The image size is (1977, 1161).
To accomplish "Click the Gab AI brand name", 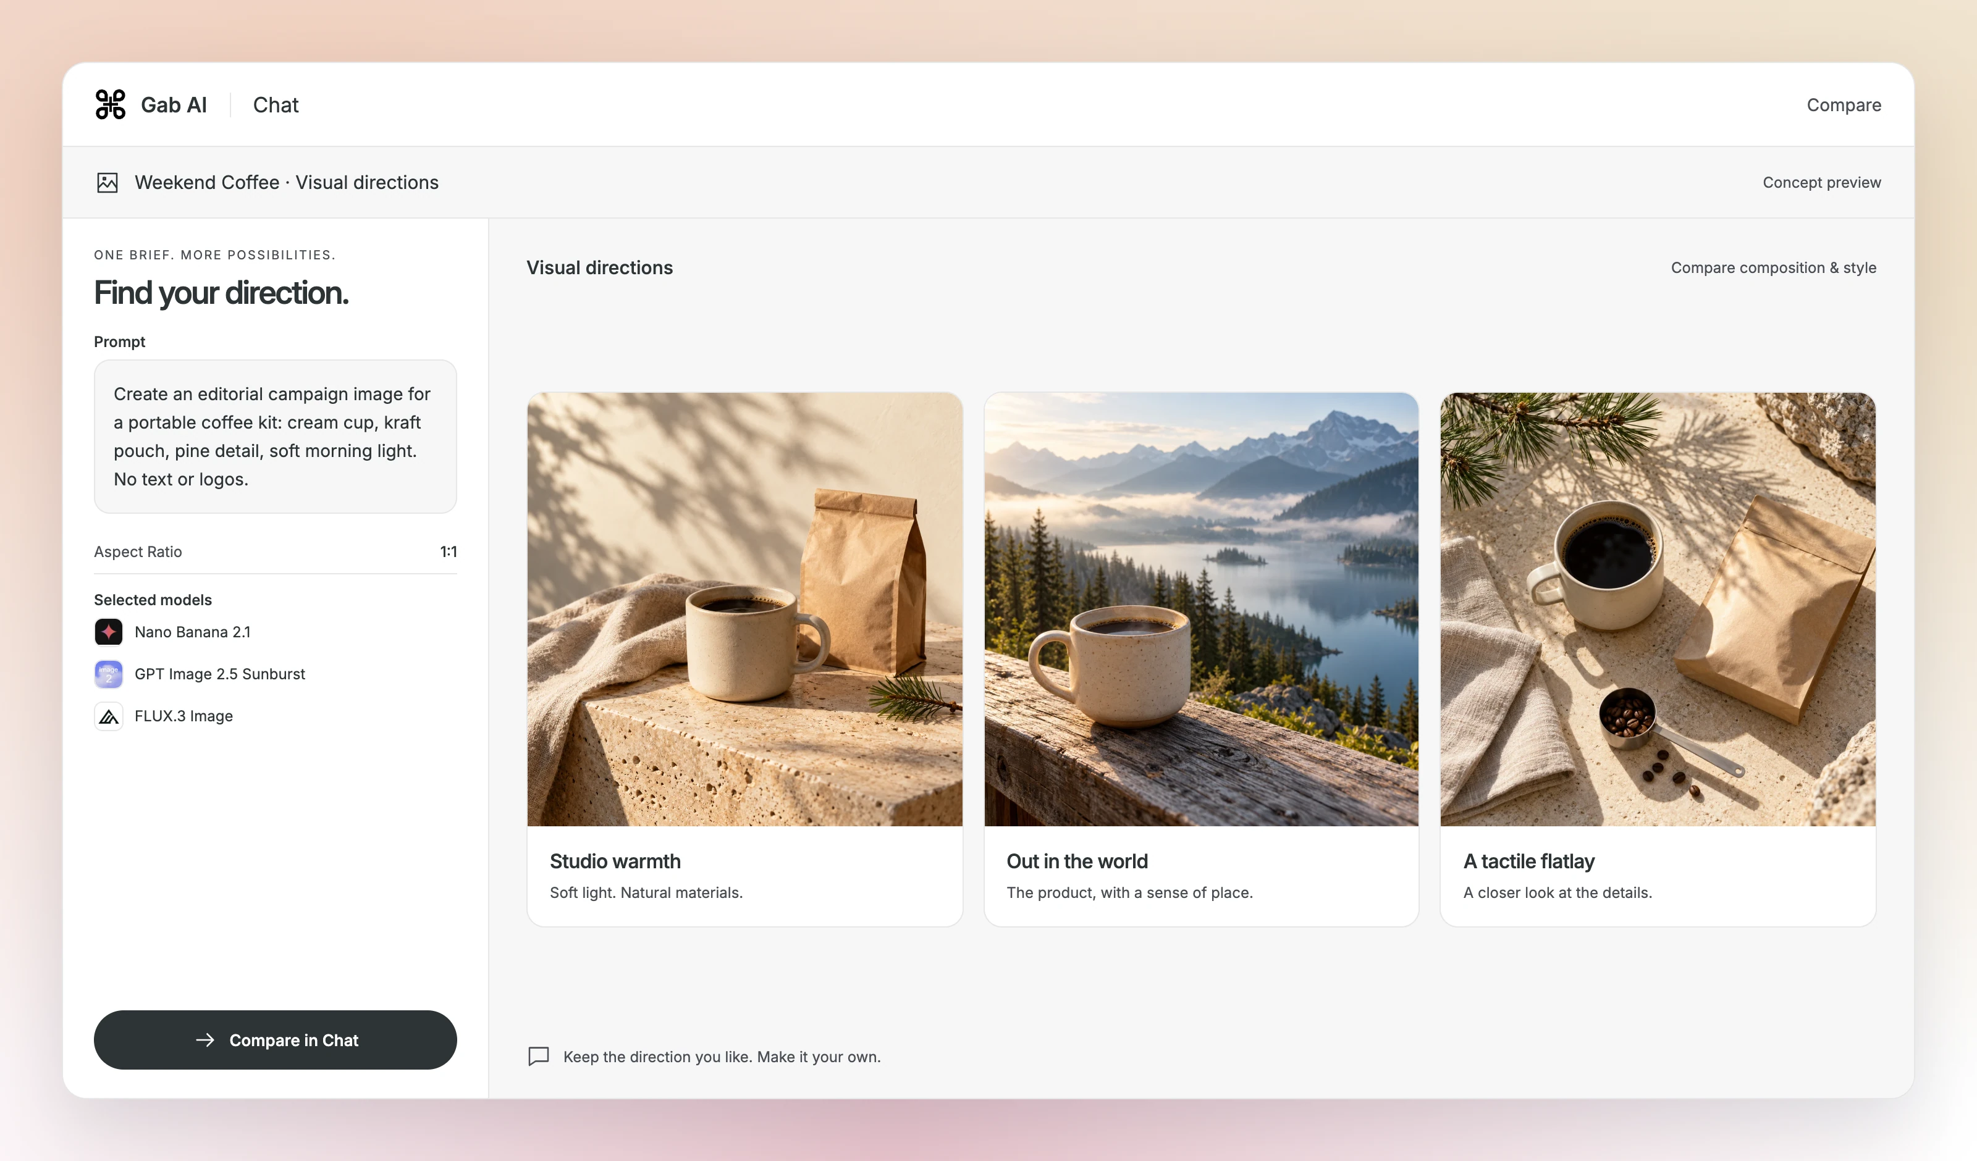I will pyautogui.click(x=174, y=105).
